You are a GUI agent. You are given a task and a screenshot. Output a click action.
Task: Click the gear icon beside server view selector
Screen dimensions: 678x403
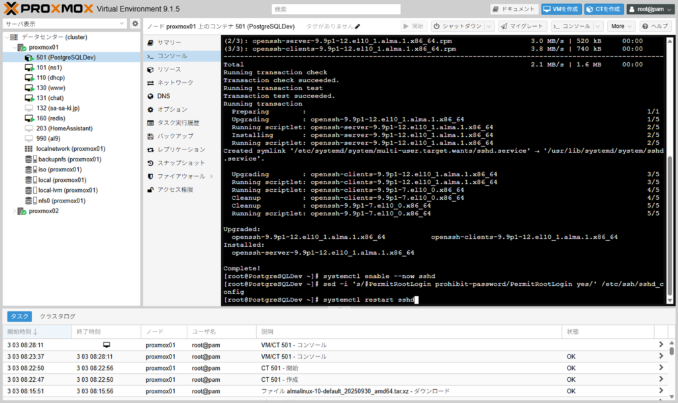[135, 24]
